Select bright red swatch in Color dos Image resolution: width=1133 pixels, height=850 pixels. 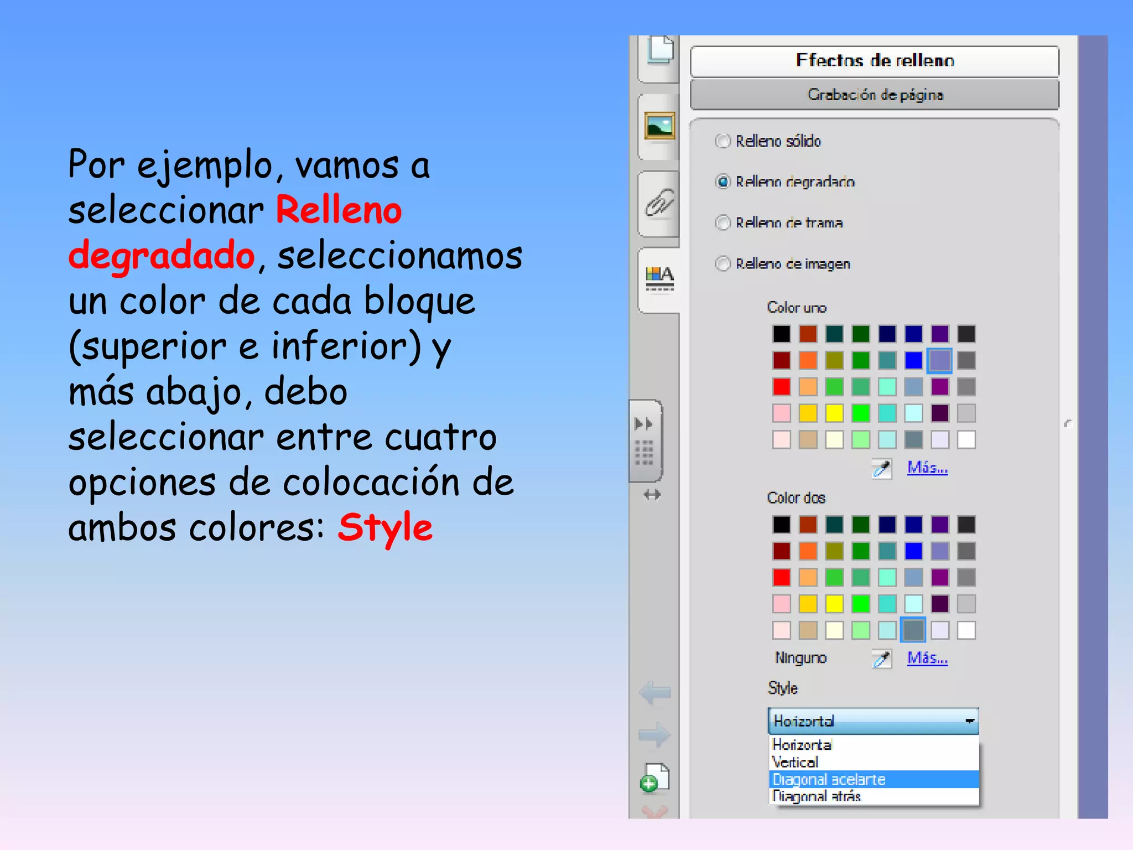click(x=781, y=577)
